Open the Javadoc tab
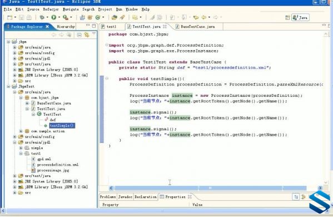This screenshot has width=333, height=217. click(x=125, y=197)
